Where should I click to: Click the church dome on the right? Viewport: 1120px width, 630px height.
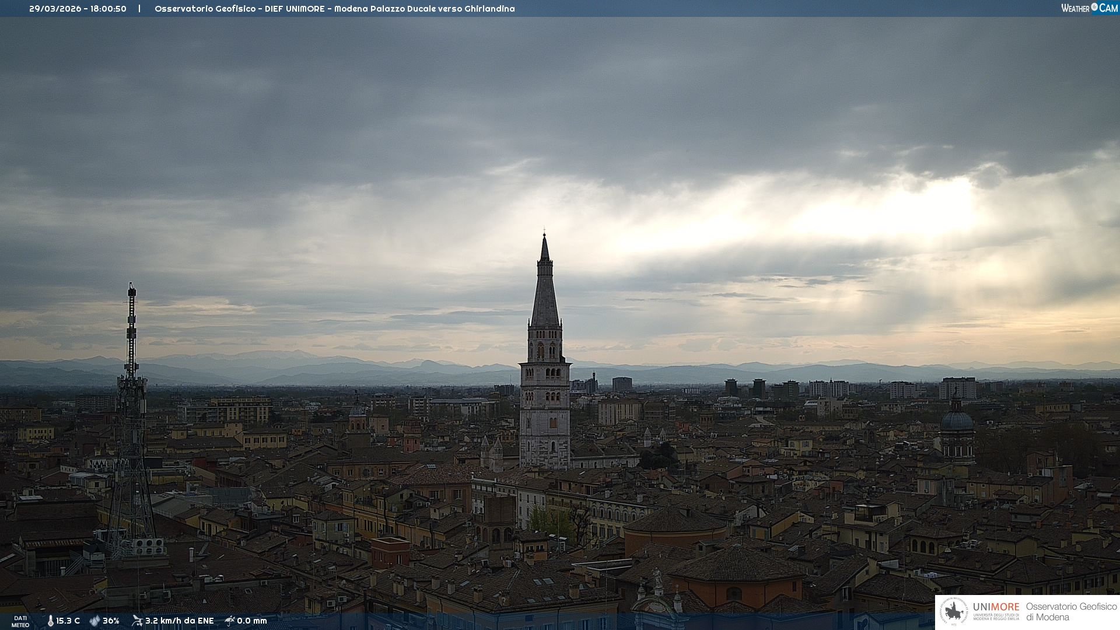pyautogui.click(x=957, y=420)
